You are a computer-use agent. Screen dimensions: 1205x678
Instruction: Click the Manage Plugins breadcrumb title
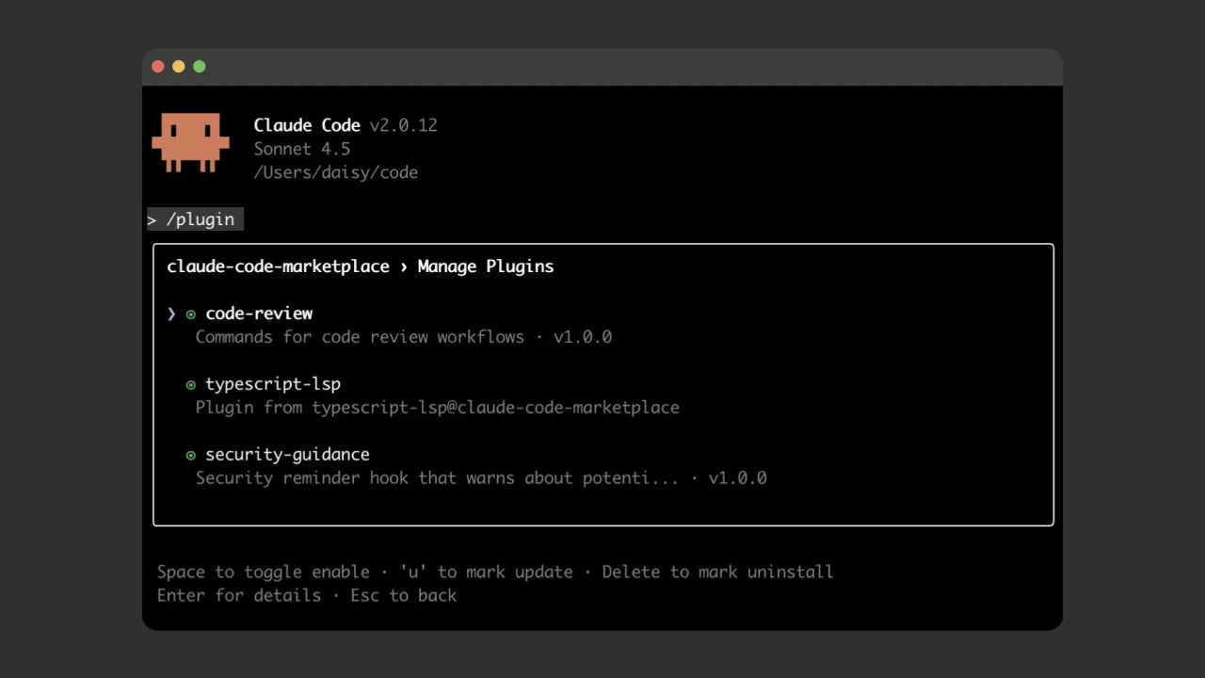[486, 266]
